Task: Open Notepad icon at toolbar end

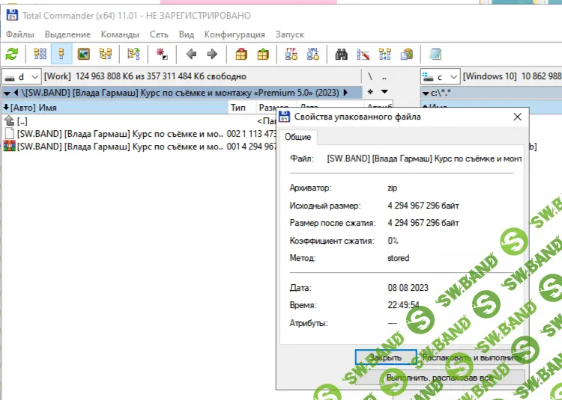Action: pyautogui.click(x=435, y=54)
